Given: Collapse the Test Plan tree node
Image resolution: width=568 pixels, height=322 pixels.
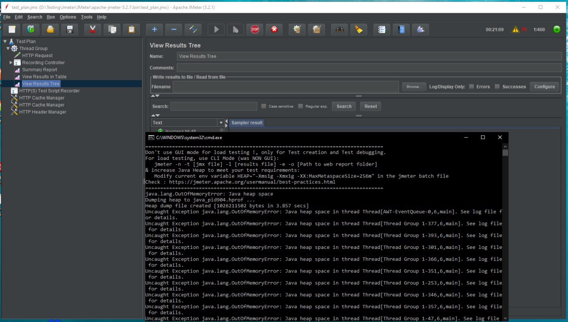Looking at the screenshot, I should click(x=4, y=42).
